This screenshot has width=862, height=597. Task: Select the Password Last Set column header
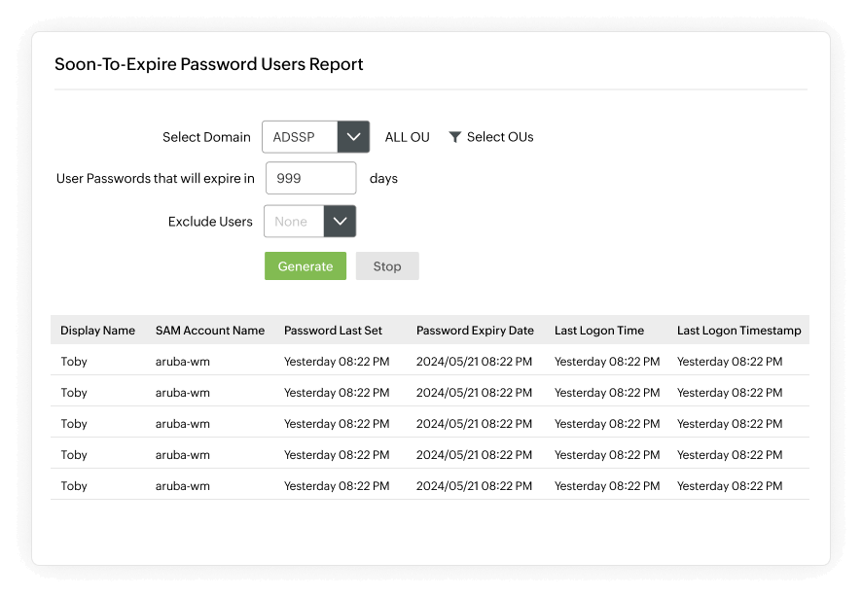[332, 330]
